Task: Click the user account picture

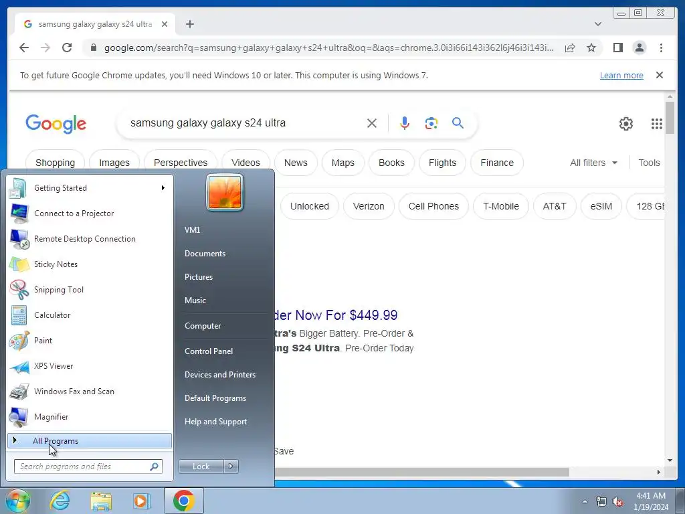Action: 225,192
